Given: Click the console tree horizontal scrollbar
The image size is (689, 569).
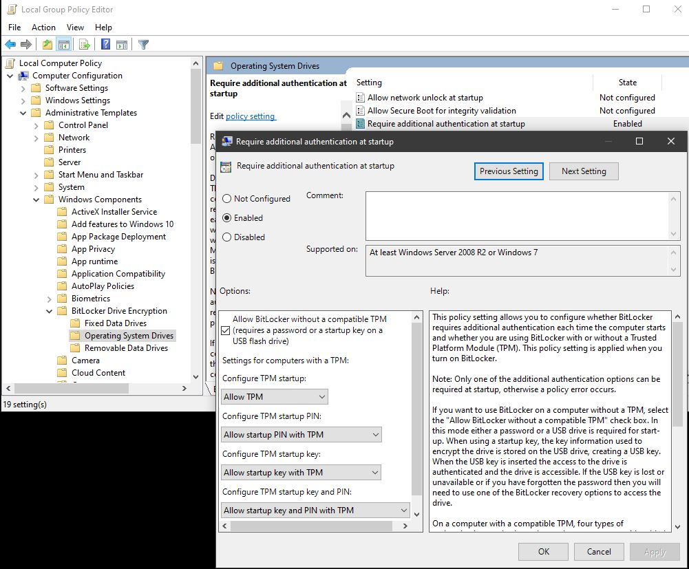Looking at the screenshot, I should coord(72,389).
